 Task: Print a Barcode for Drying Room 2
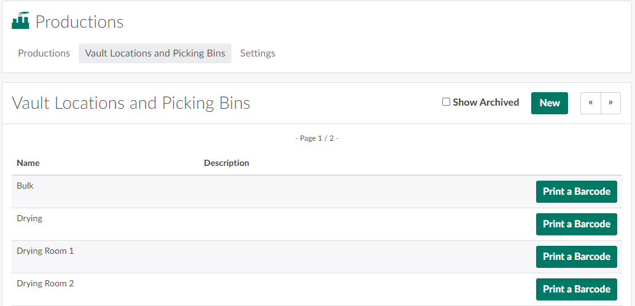point(576,289)
